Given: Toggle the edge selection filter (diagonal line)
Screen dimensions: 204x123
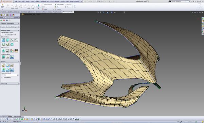Looking at the screenshot, I should [12, 40].
